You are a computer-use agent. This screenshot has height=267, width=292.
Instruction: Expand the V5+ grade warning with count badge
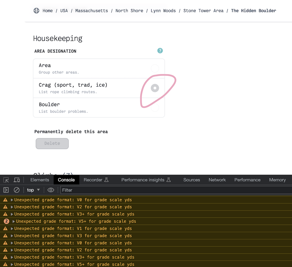[x=13, y=221]
